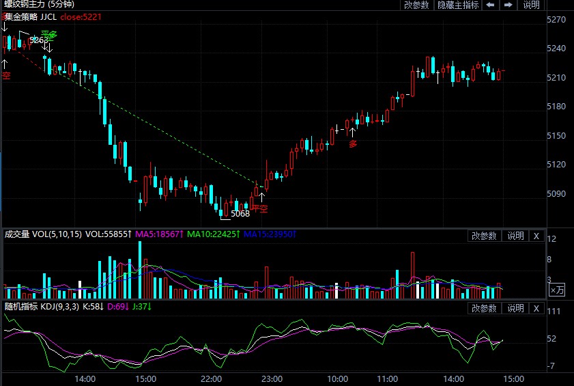574x386 pixels.
Task: Open 改参数 for the KDJ indicator
Action: (x=484, y=309)
